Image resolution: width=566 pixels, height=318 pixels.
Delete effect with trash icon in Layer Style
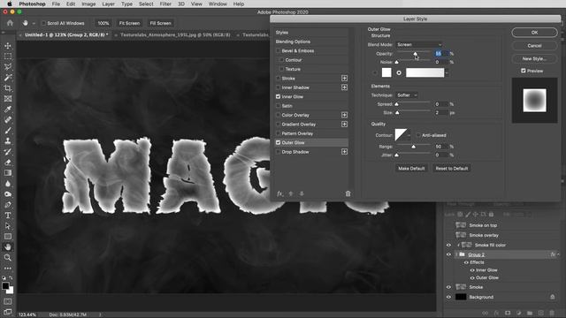[x=348, y=193]
